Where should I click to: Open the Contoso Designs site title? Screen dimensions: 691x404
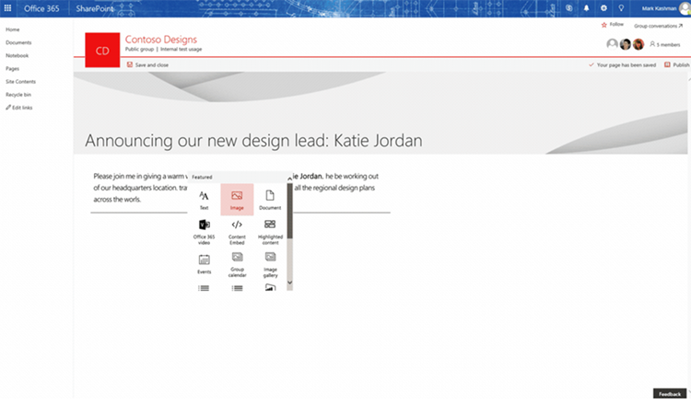[x=161, y=40]
